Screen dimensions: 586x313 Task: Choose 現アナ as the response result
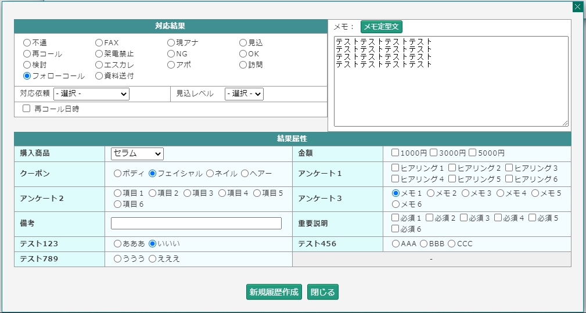pos(171,43)
